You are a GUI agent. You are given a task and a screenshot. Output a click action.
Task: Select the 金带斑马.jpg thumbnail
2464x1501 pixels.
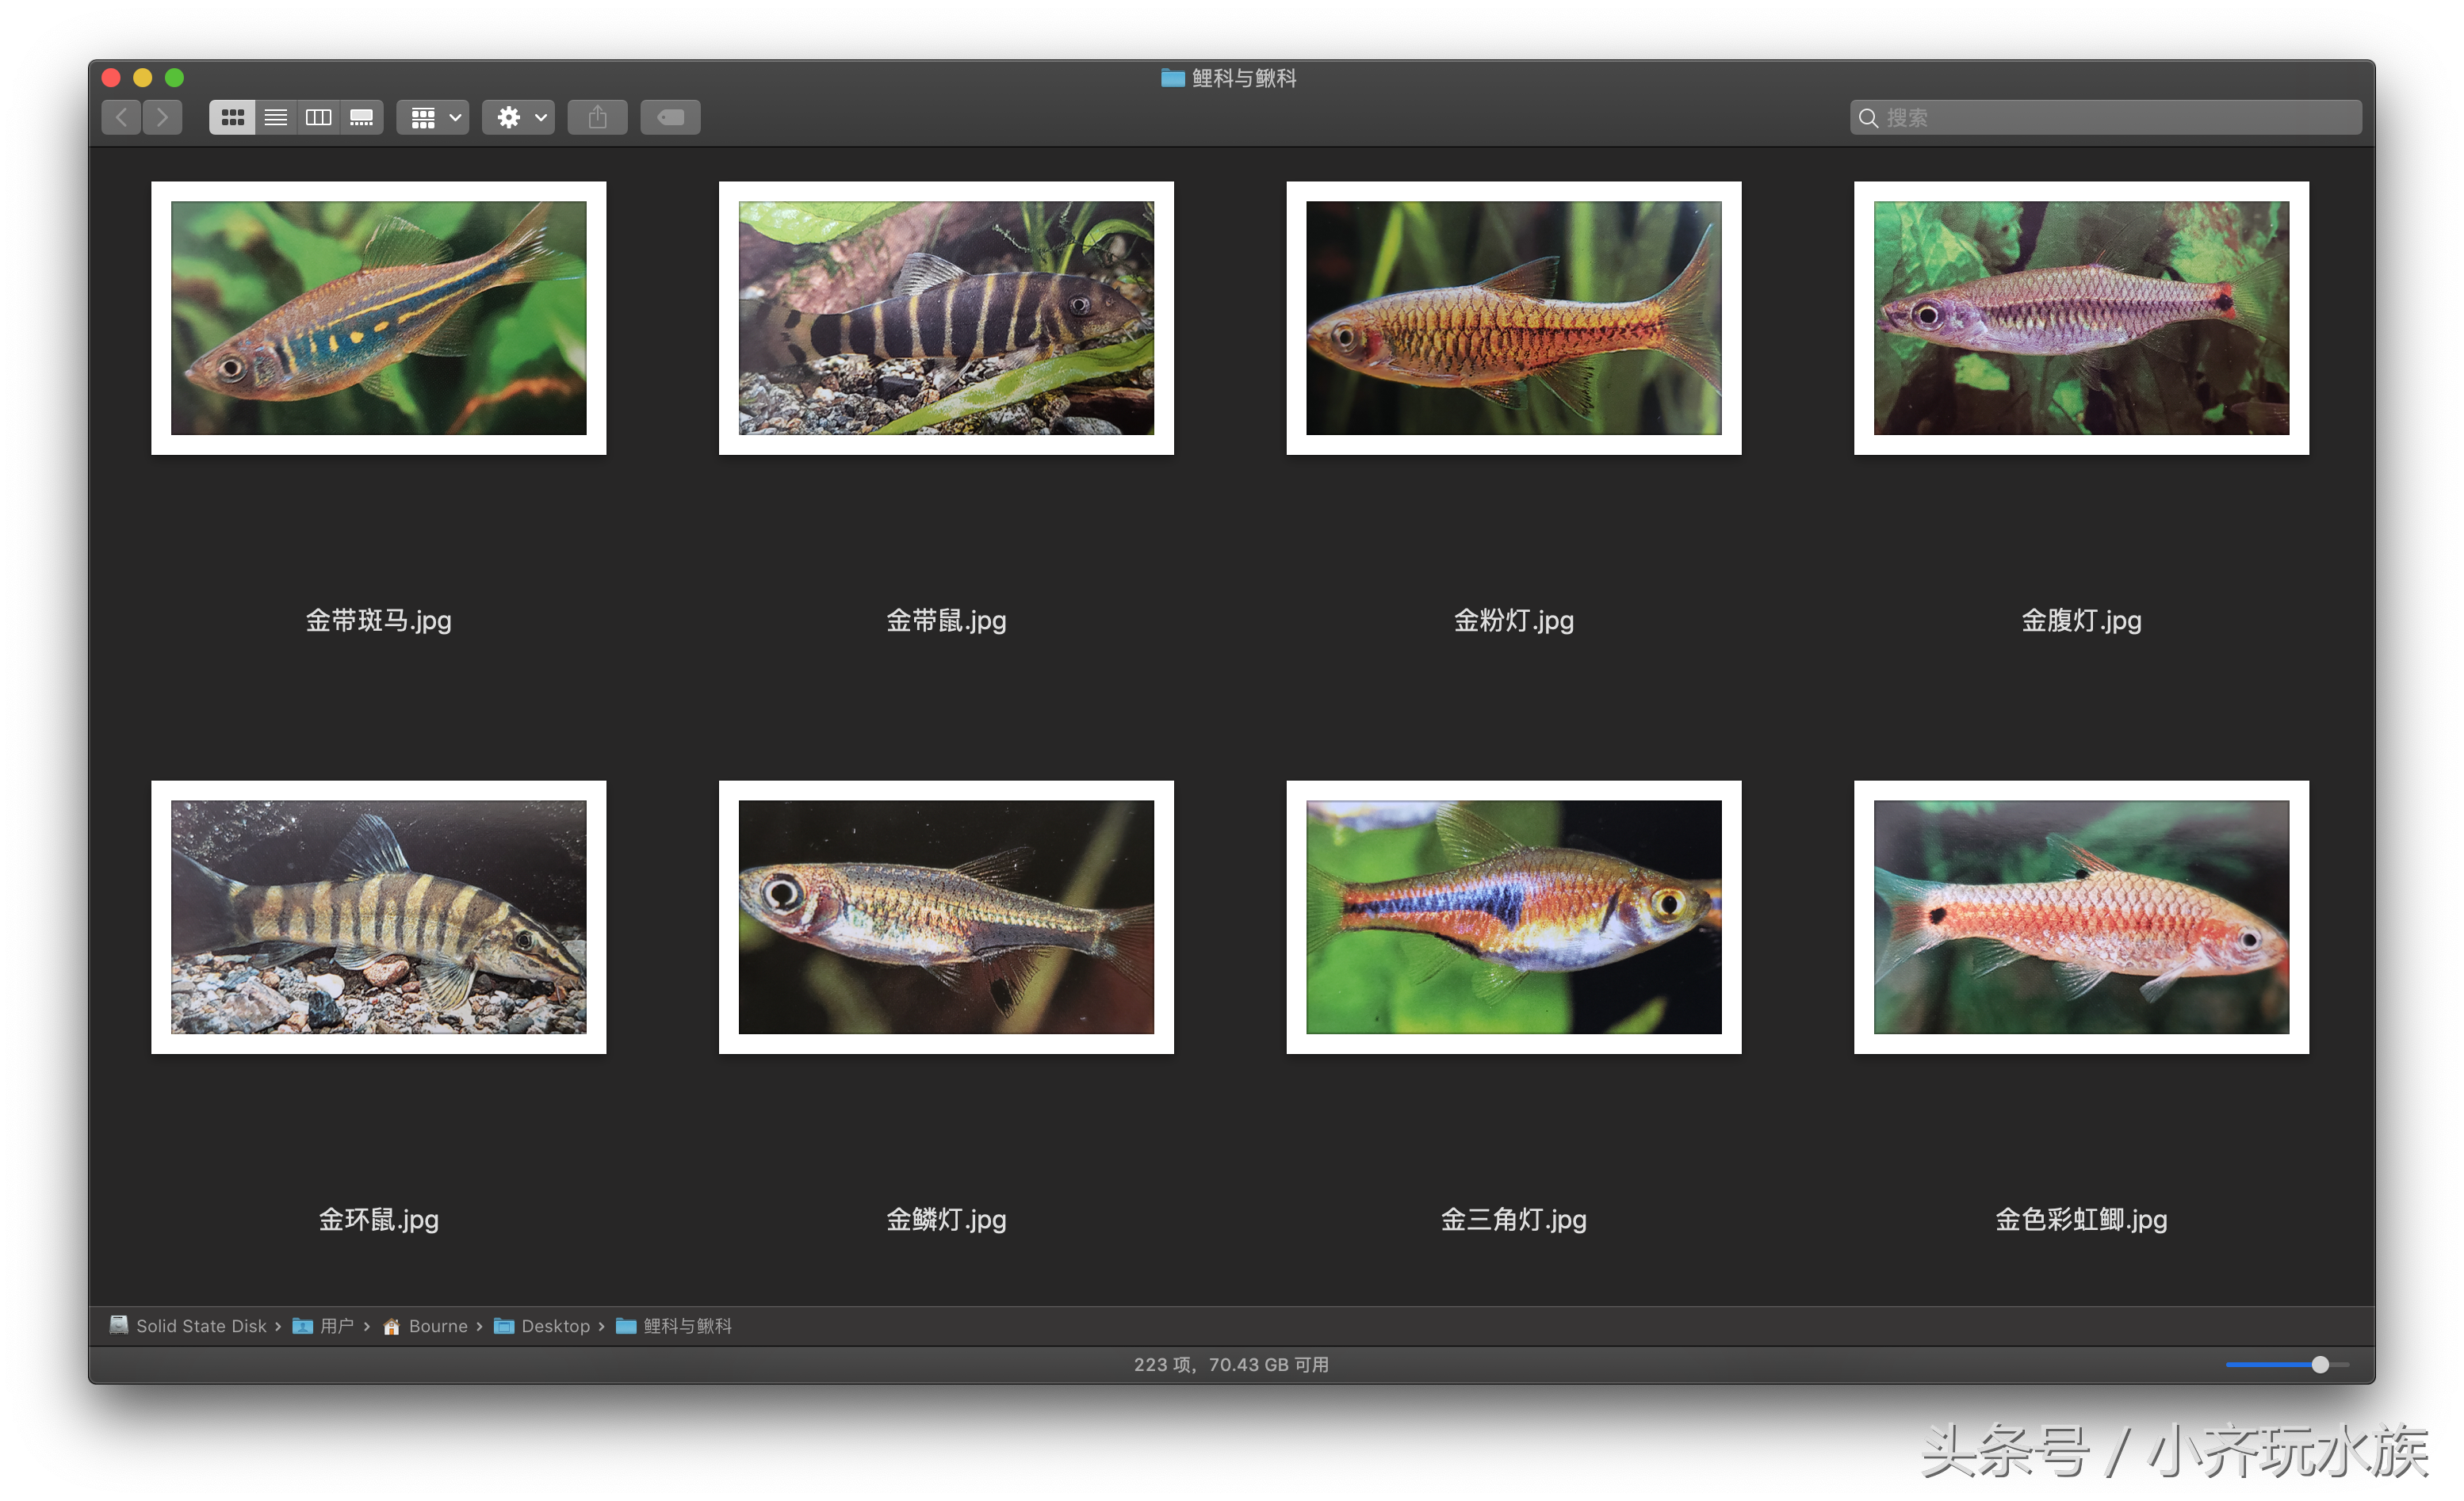point(379,318)
